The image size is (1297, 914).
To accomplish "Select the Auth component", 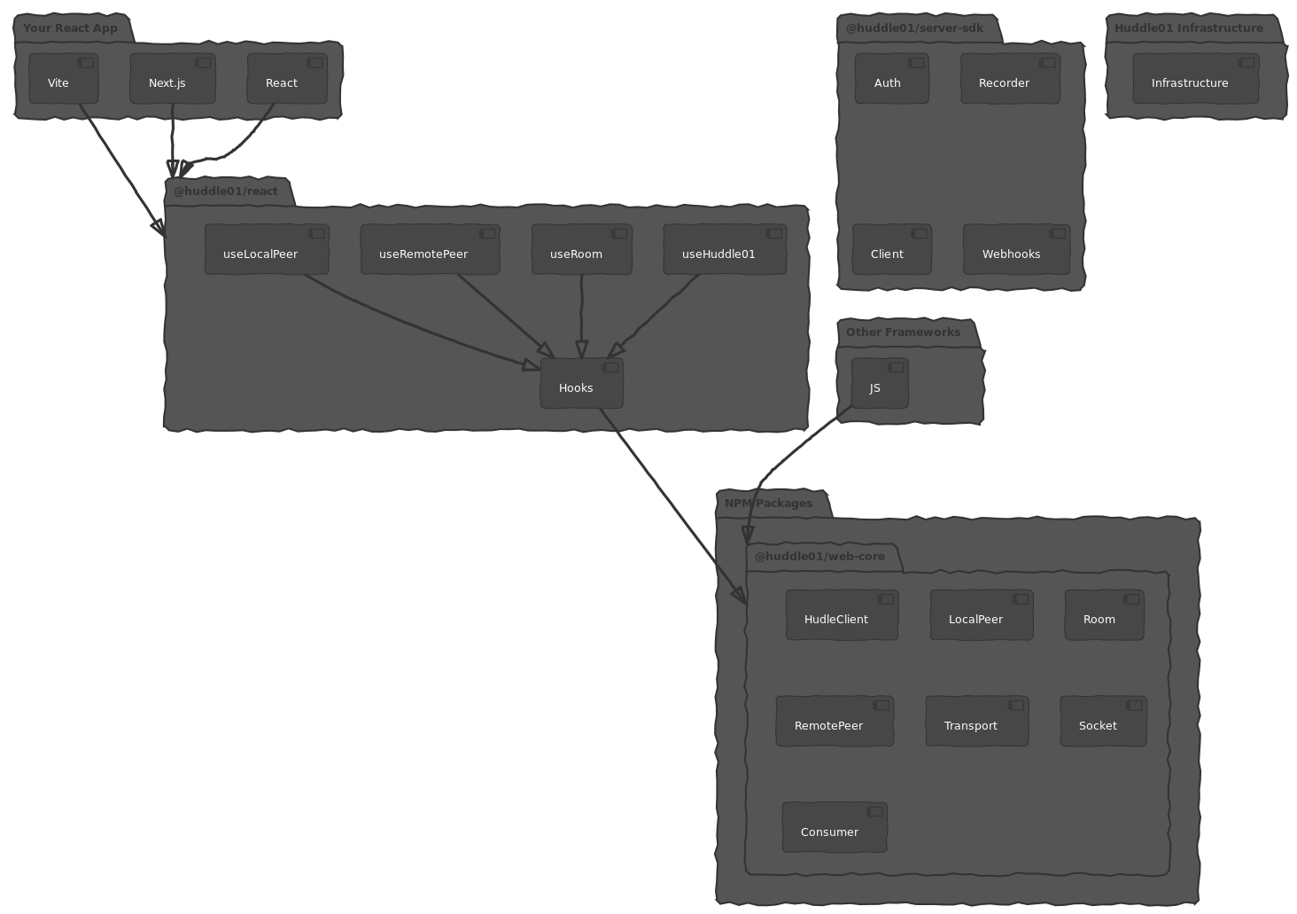I will pos(892,78).
